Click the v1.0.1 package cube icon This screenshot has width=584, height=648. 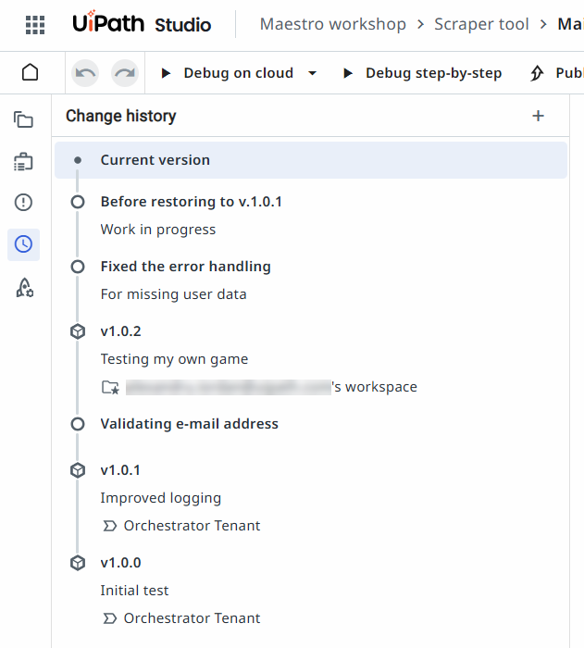coord(78,470)
